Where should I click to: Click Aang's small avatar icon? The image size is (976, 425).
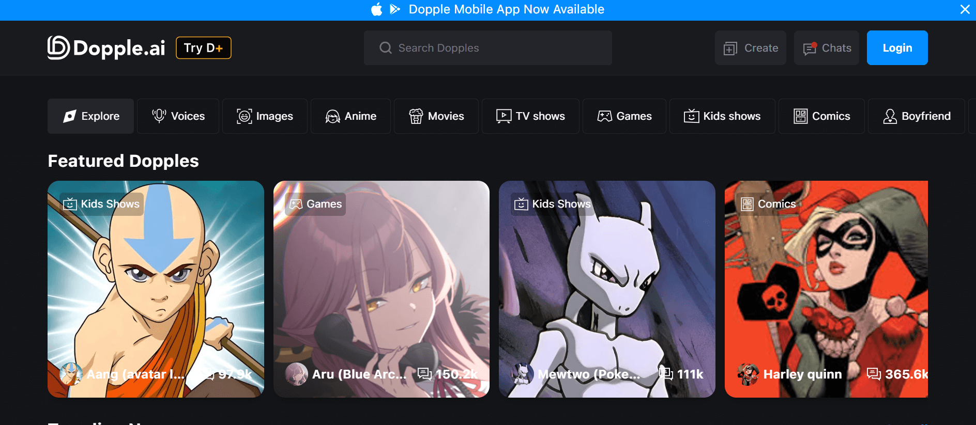point(71,374)
